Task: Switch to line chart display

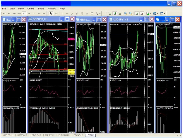Action: click(x=120, y=14)
